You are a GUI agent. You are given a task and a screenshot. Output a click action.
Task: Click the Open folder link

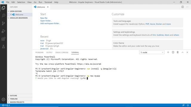pyautogui.click(x=46, y=21)
